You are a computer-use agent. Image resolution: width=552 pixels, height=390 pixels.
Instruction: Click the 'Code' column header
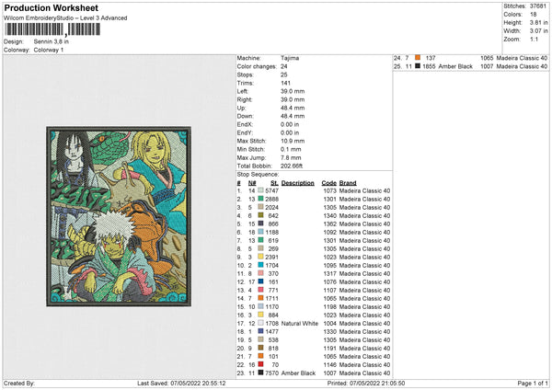328,183
